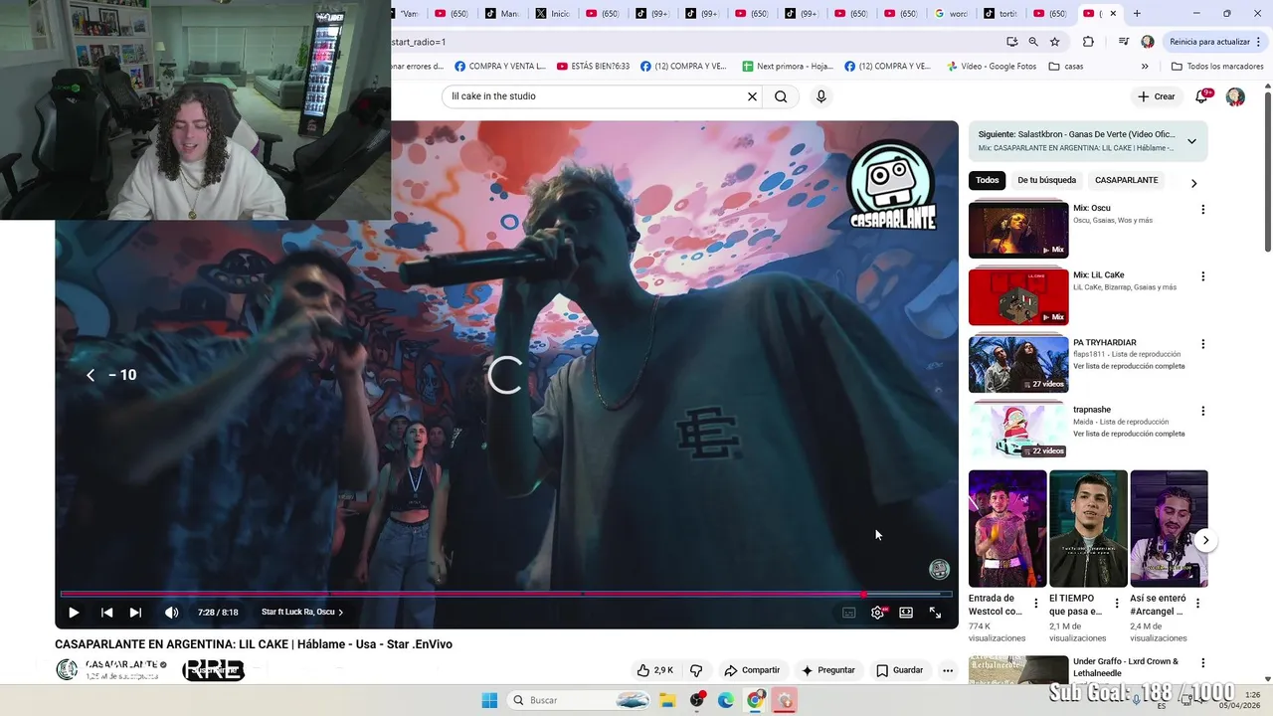Switch to the Google "word" tab
Image resolution: width=1273 pixels, height=716 pixels.
pyautogui.click(x=952, y=13)
